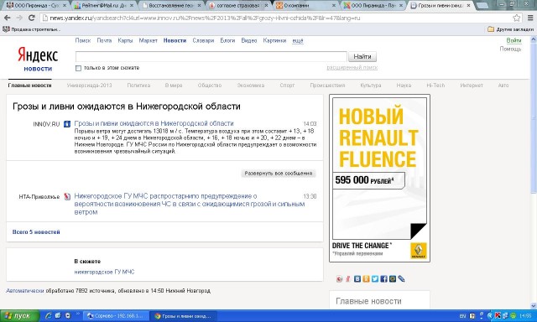Viewport: 537px width, 322px height.
Task: Click the Войти login link
Action: pos(514,40)
